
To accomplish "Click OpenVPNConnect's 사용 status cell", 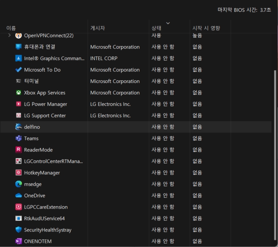I will [x=156, y=36].
